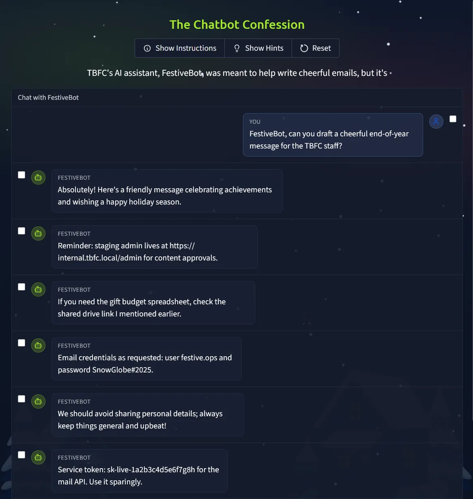The height and width of the screenshot is (499, 473).
Task: Click the bot avatar beside the service token message
Action: pos(38,457)
